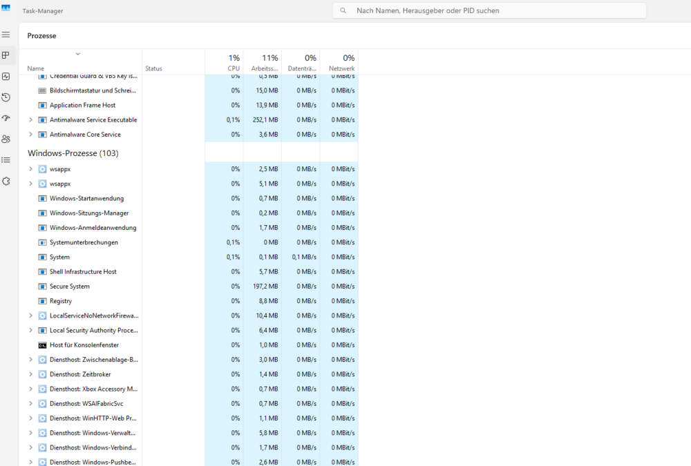The height and width of the screenshot is (466, 691).
Task: Click the Windows-Startanwendung process icon
Action: (42, 199)
